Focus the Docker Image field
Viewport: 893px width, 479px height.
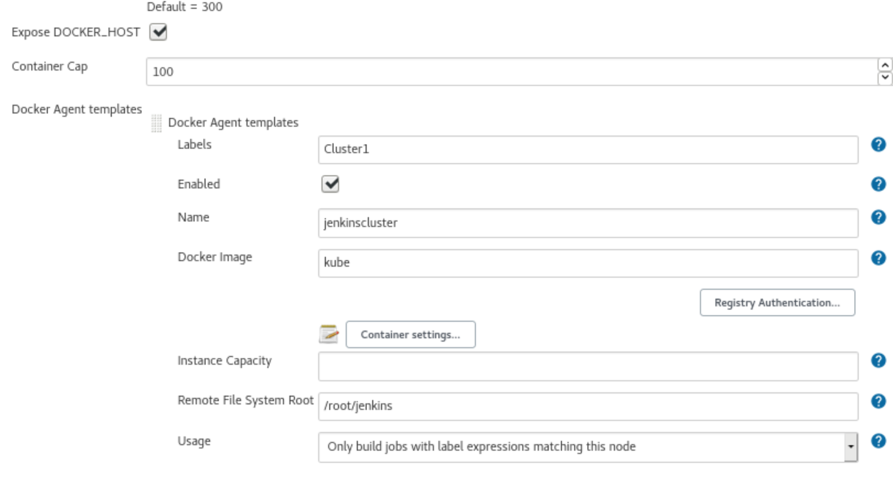pos(588,263)
